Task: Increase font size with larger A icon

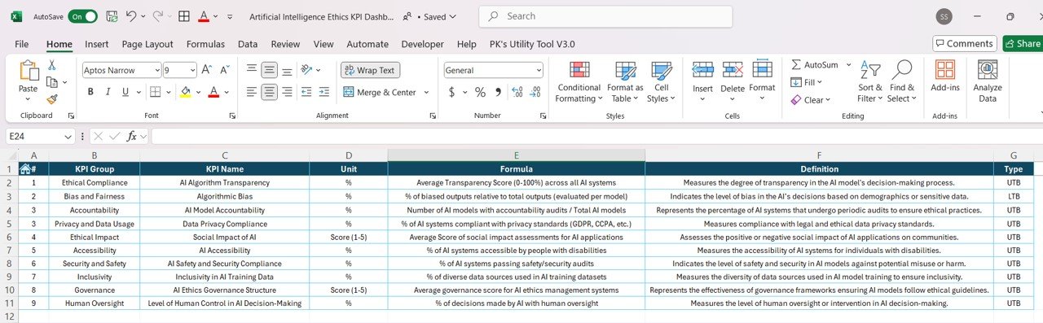Action: tap(206, 70)
